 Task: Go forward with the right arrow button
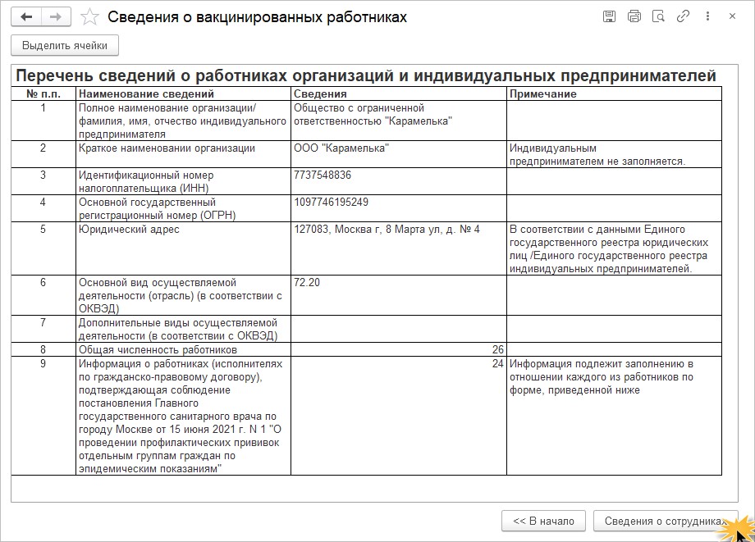pyautogui.click(x=56, y=17)
